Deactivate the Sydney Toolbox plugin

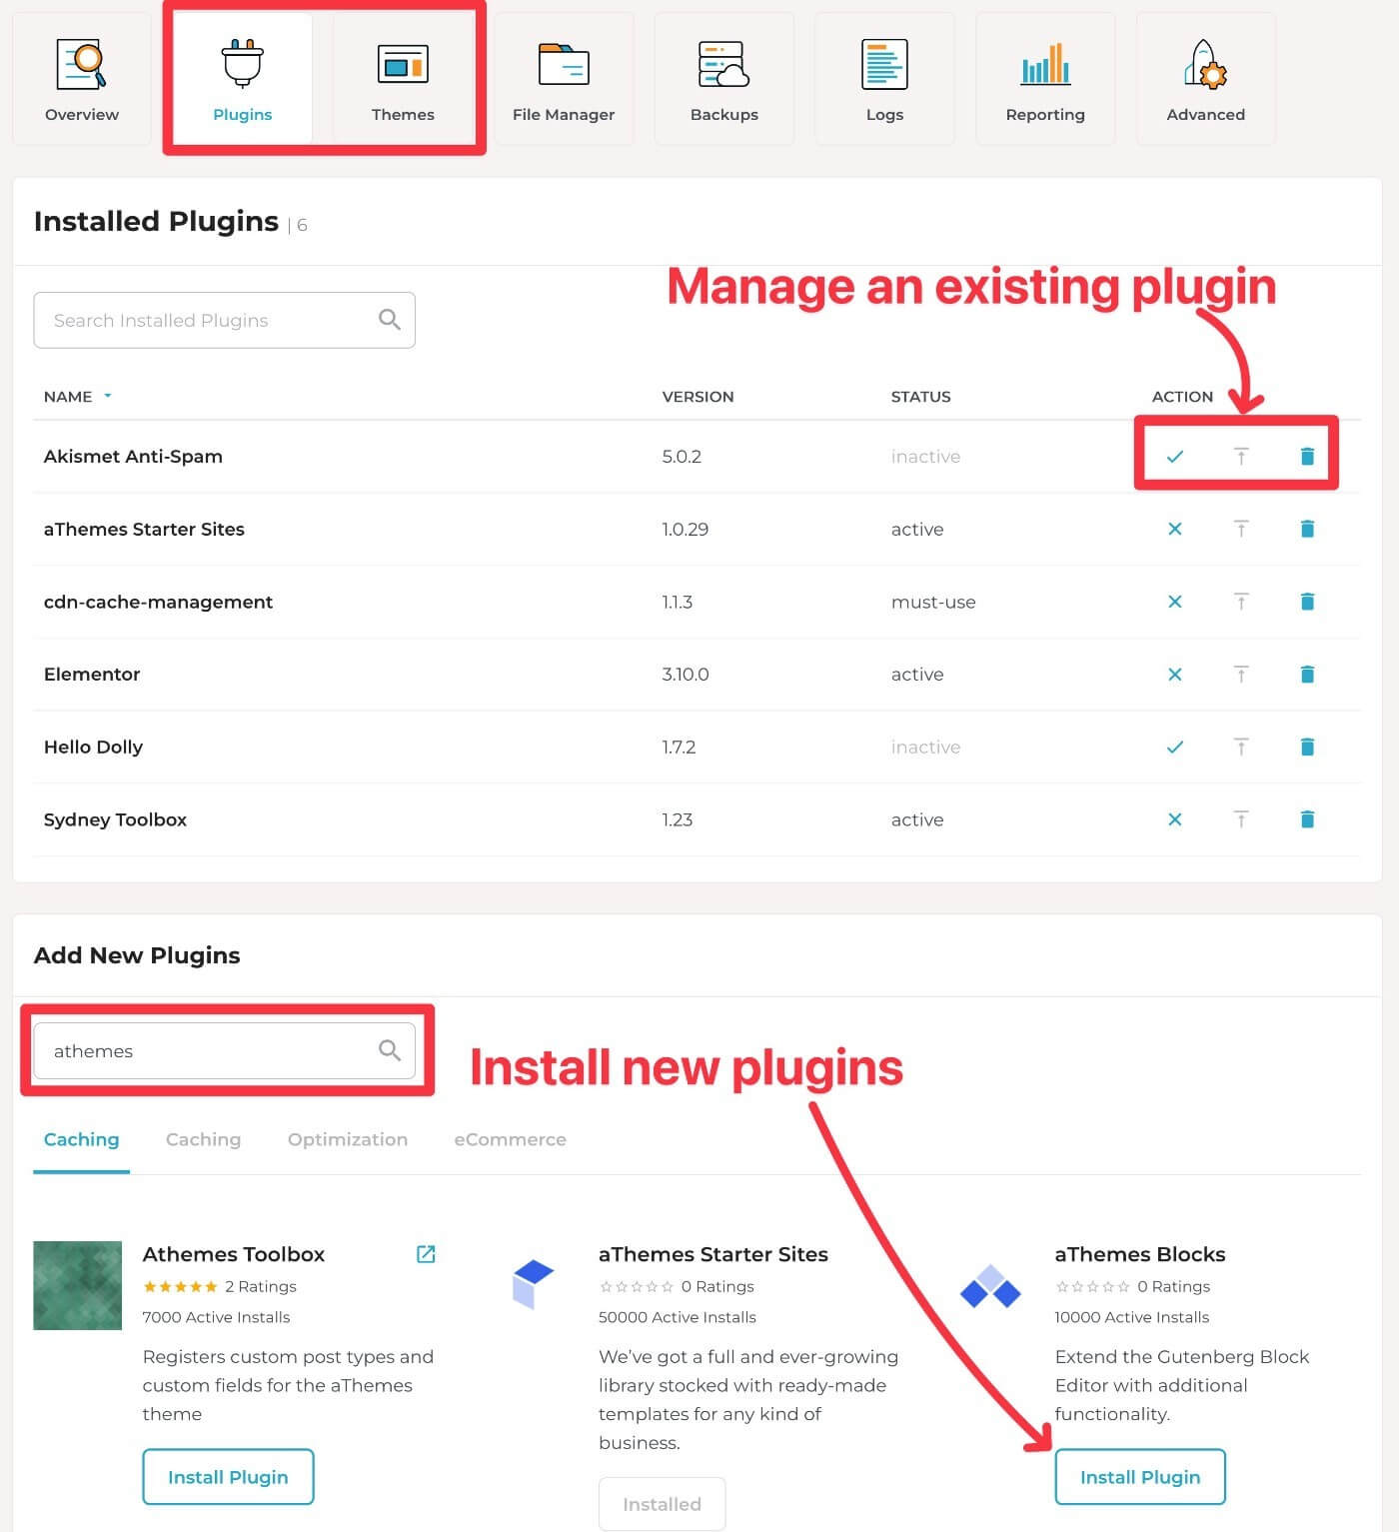coord(1175,819)
